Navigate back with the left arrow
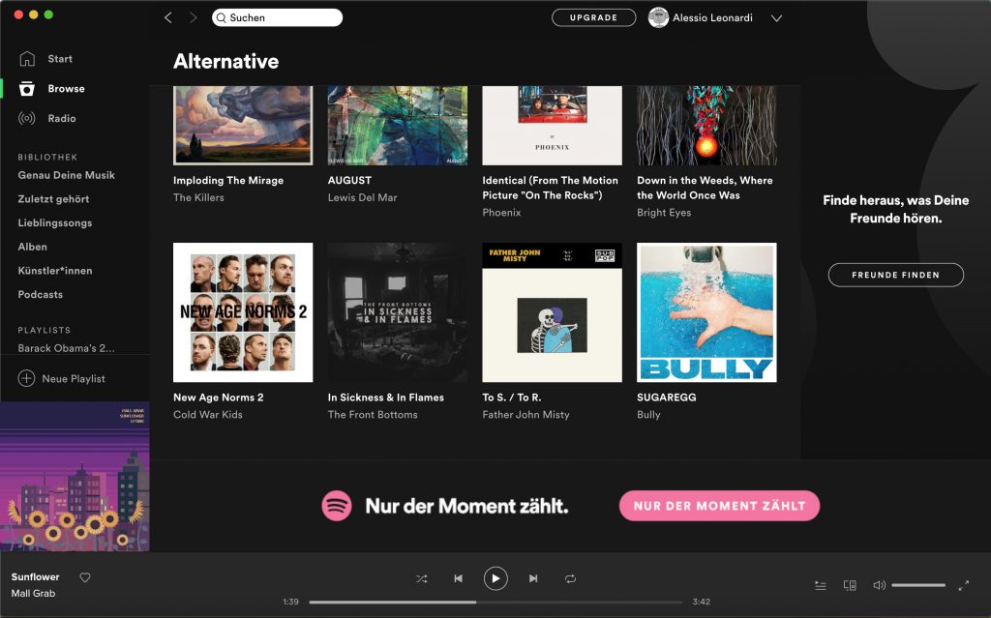 [x=168, y=17]
